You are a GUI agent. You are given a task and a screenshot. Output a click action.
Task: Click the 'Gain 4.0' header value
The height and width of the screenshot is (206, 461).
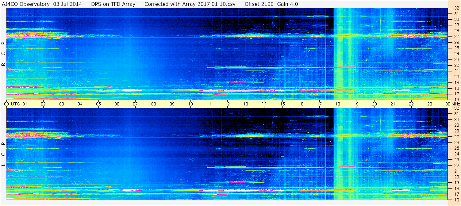point(288,4)
